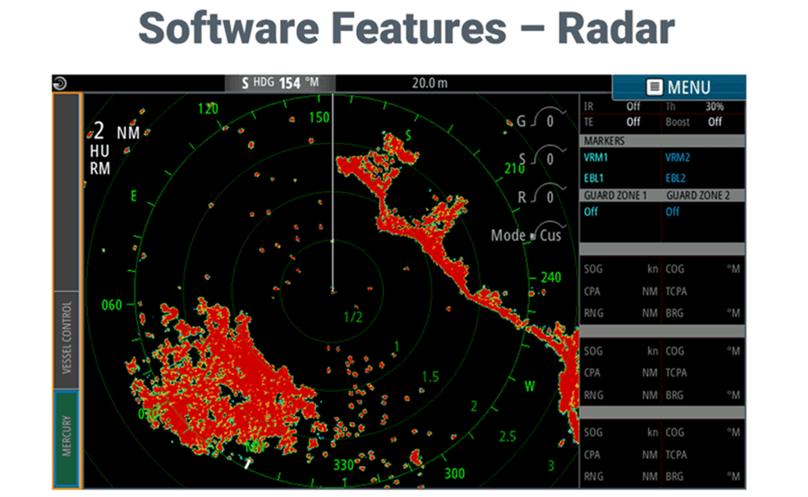
Task: Select the EBL1 marker
Action: (594, 178)
